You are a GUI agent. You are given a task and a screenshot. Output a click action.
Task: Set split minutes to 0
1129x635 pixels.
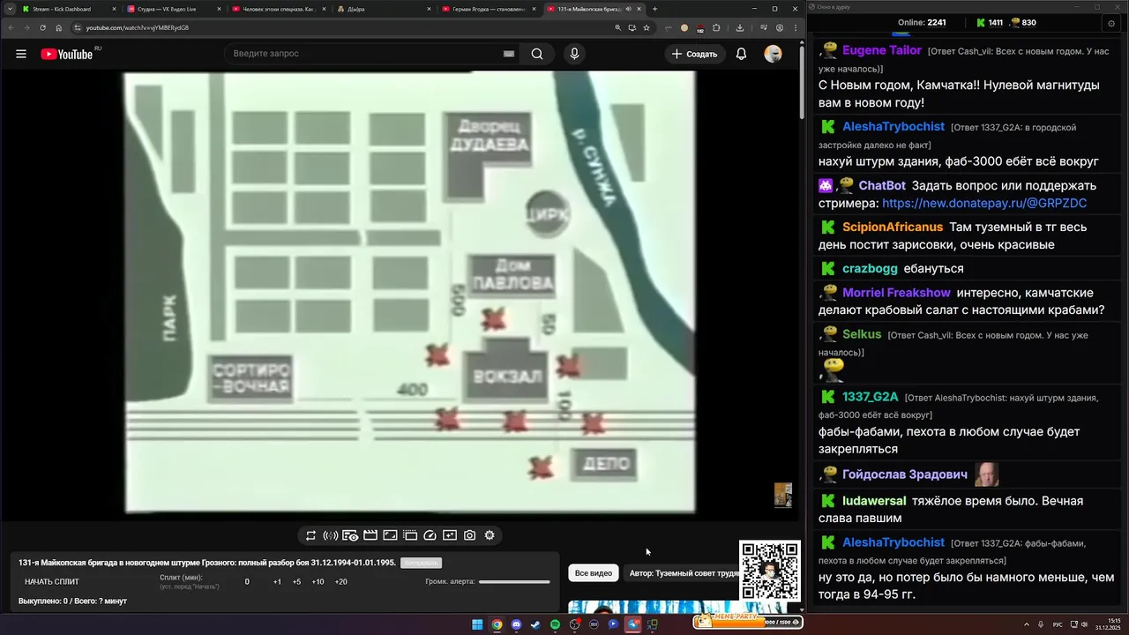247,582
